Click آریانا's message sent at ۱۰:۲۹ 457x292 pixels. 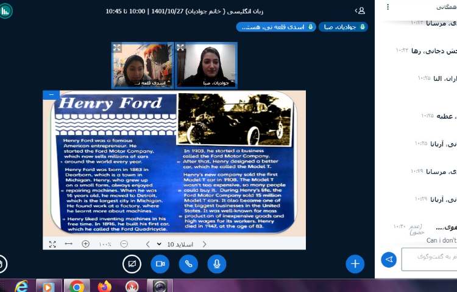point(436,200)
